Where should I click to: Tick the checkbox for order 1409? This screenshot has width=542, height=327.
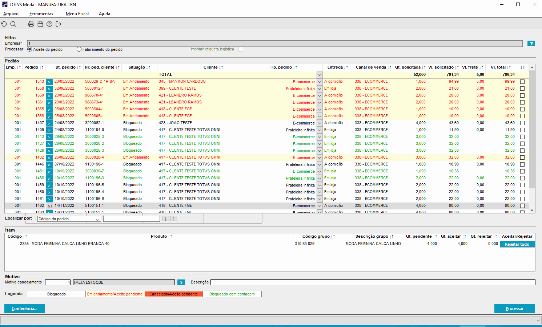[522, 130]
